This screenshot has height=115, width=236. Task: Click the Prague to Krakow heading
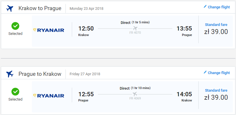click(x=40, y=74)
